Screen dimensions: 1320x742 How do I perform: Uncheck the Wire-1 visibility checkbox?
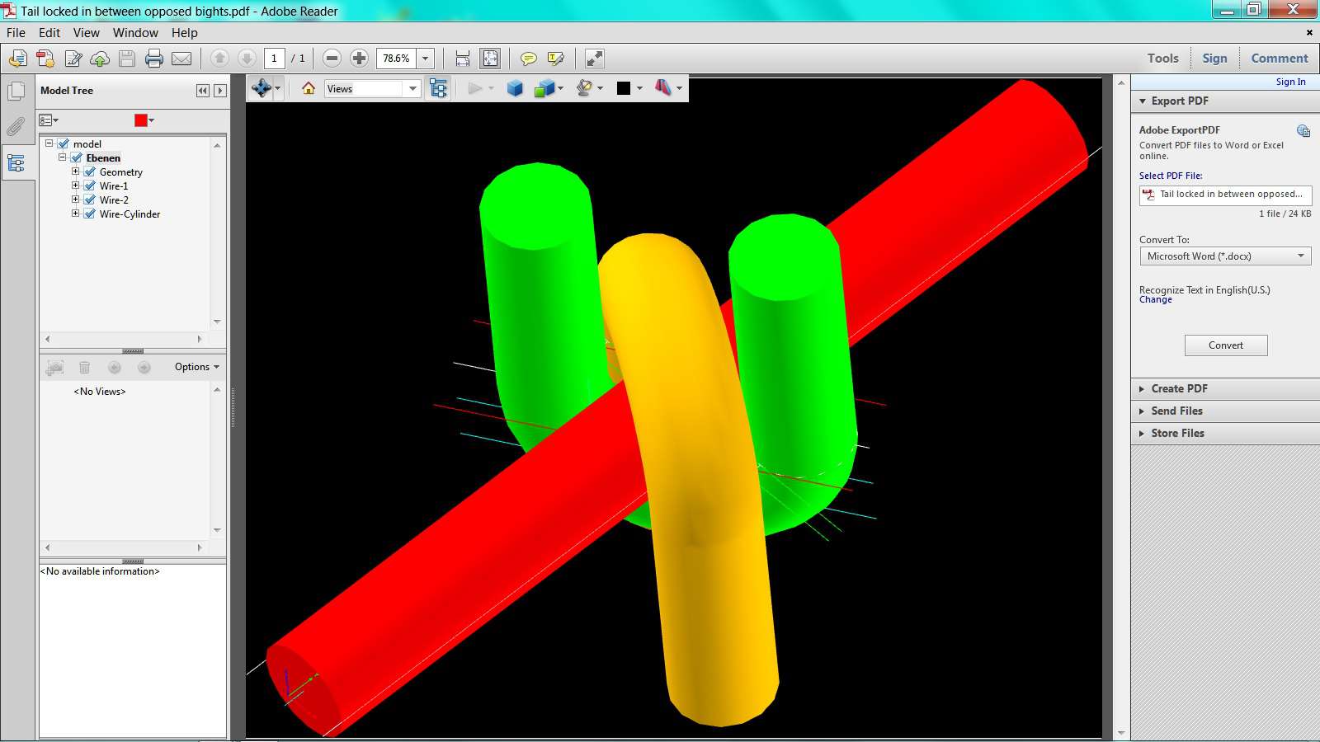tap(90, 185)
